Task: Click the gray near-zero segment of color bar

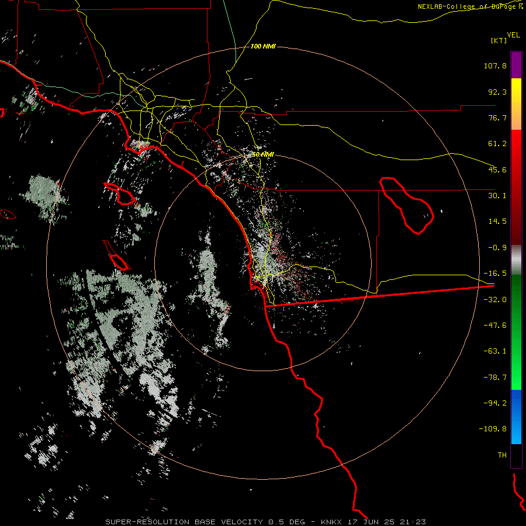Action: tap(516, 260)
